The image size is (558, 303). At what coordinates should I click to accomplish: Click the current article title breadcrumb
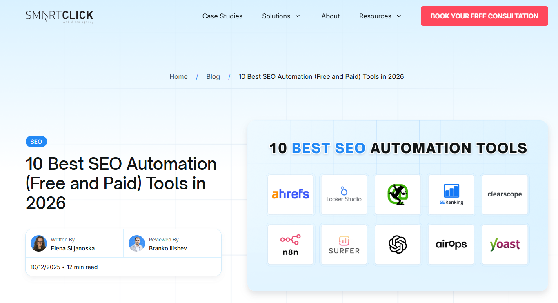[x=321, y=76]
